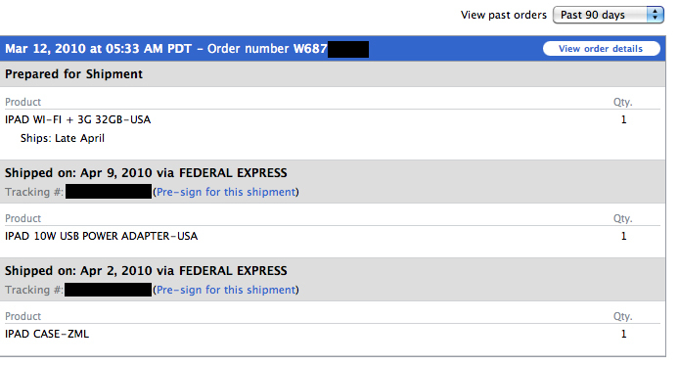Image resolution: width=679 pixels, height=365 pixels.
Task: Click Product column header under Prepared for Shipment
Action: tap(23, 102)
